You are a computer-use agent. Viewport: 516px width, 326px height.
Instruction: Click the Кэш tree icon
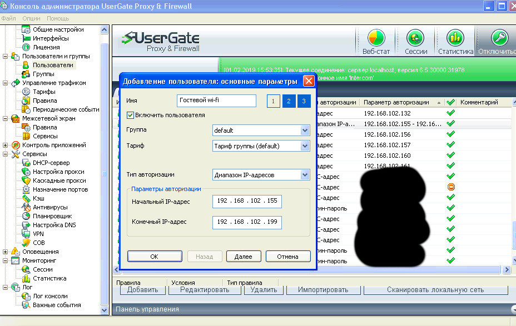[x=26, y=198]
